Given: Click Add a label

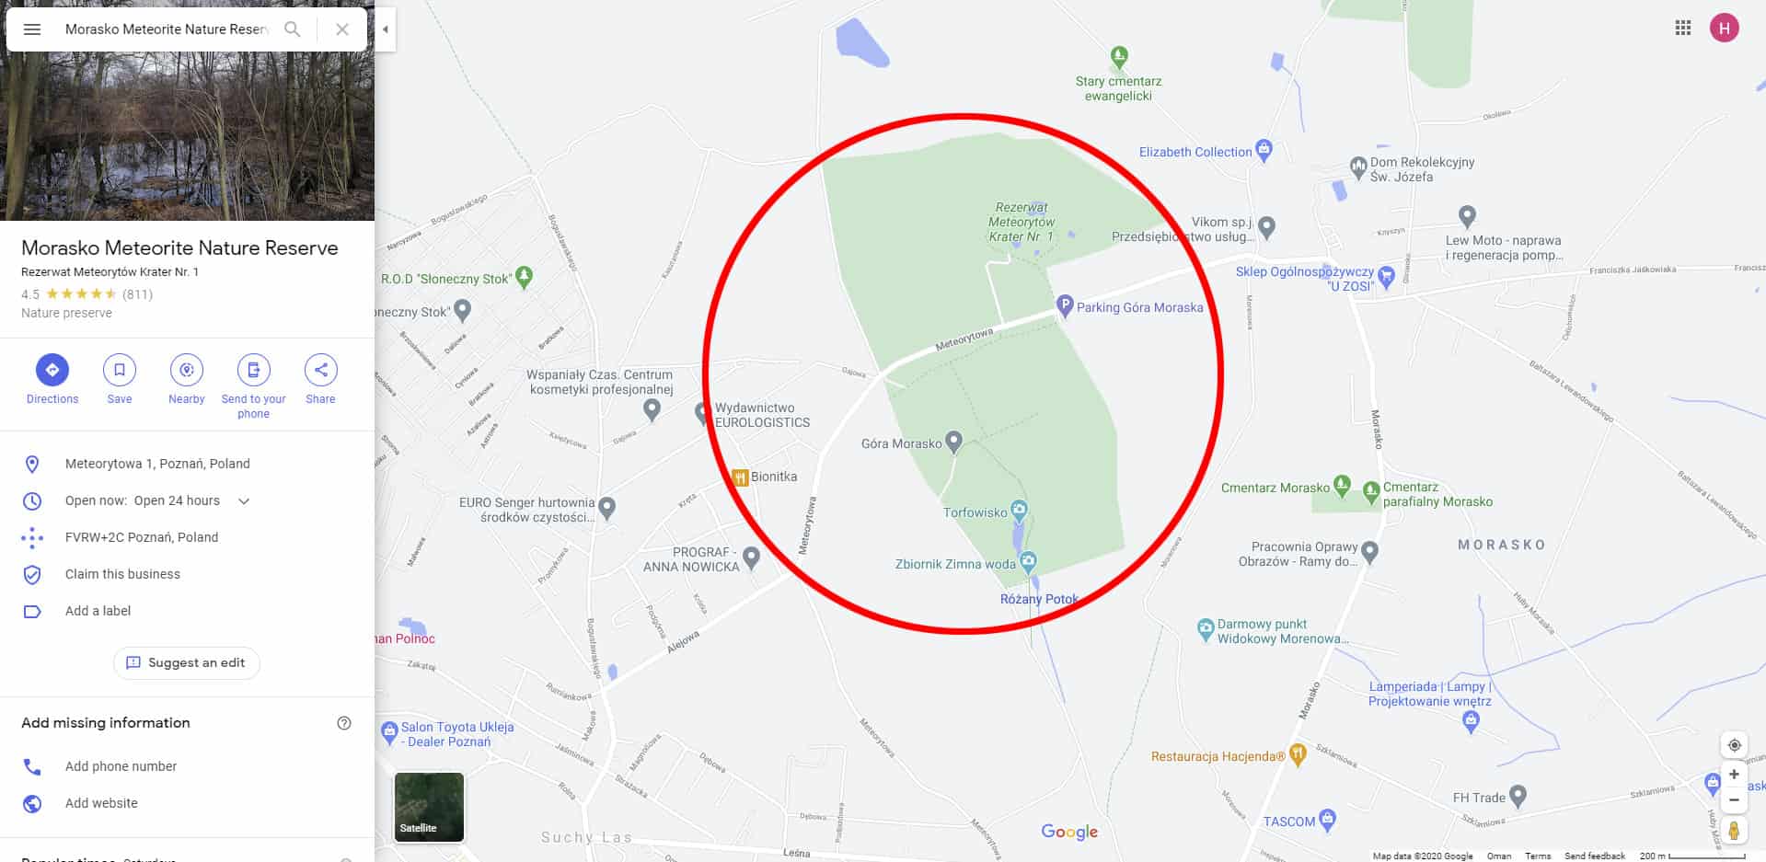Looking at the screenshot, I should (98, 611).
